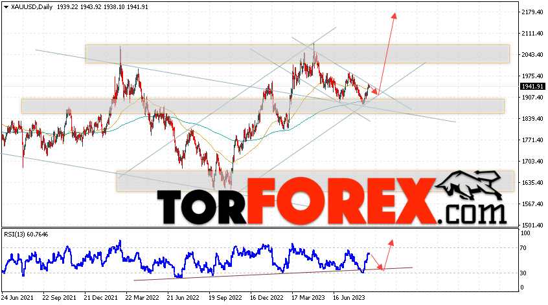Click the price axis label 2111.40
The width and height of the screenshot is (548, 305).
point(532,34)
